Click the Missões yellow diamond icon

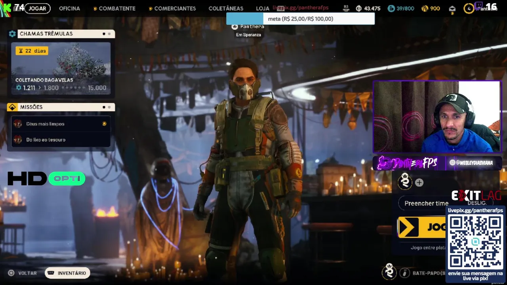coord(12,107)
